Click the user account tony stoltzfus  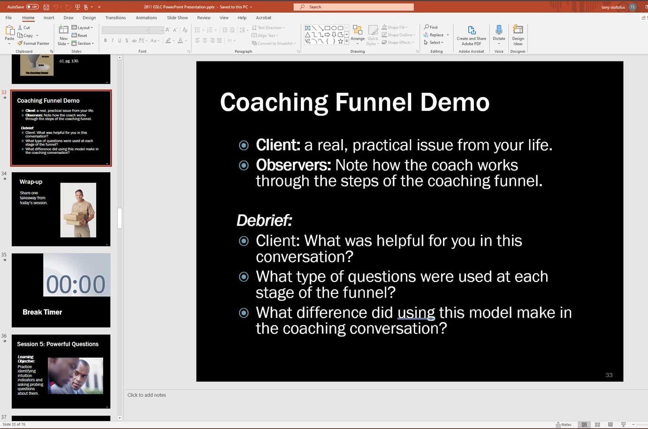pyautogui.click(x=618, y=7)
